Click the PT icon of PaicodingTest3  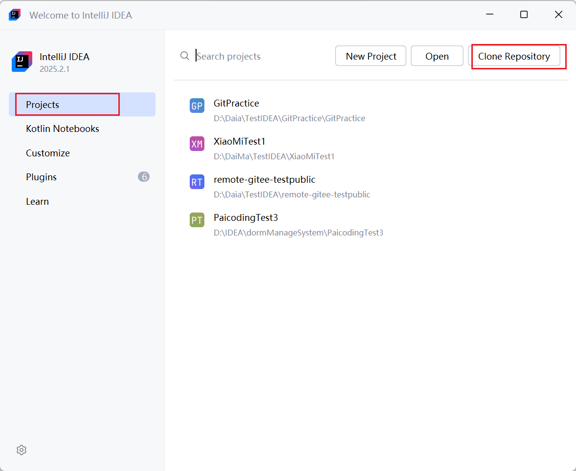point(197,220)
